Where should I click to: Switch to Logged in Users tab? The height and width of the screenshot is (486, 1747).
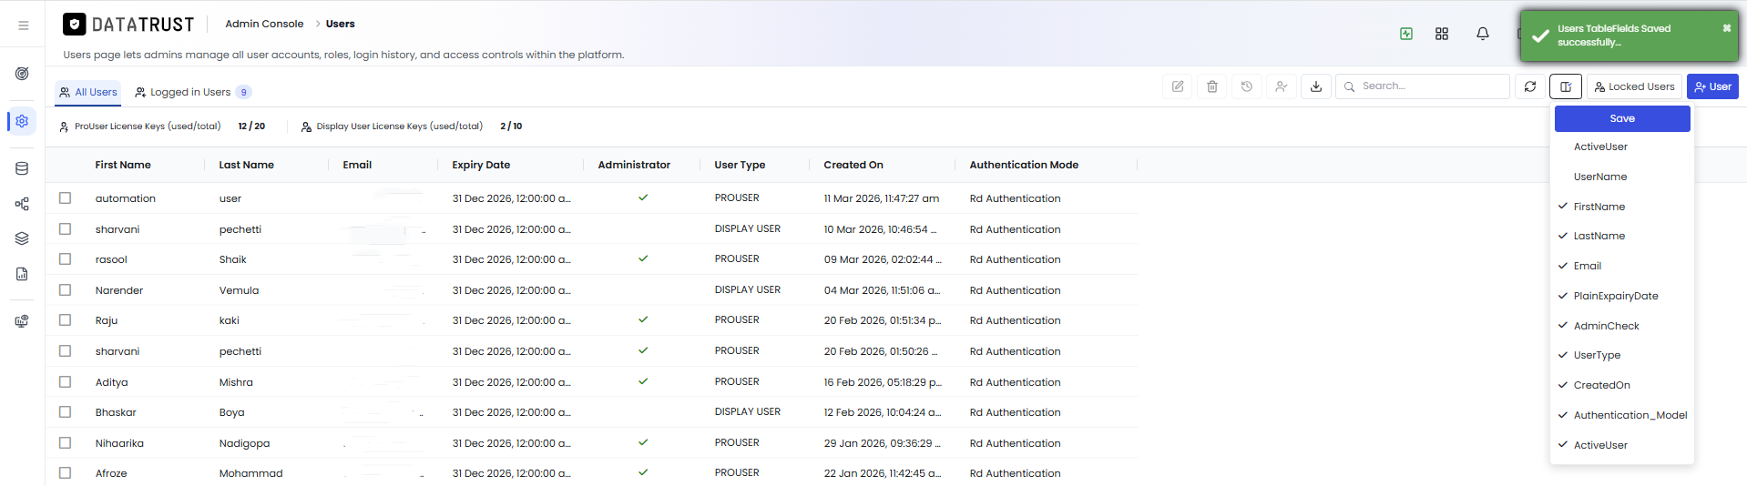pyautogui.click(x=192, y=92)
